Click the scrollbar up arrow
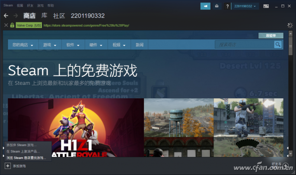 point(290,34)
